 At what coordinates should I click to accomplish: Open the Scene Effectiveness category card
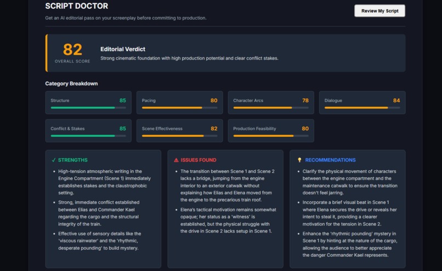pos(179,131)
